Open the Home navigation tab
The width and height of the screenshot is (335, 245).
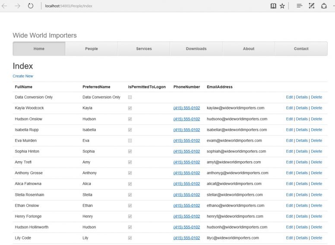[x=39, y=49]
